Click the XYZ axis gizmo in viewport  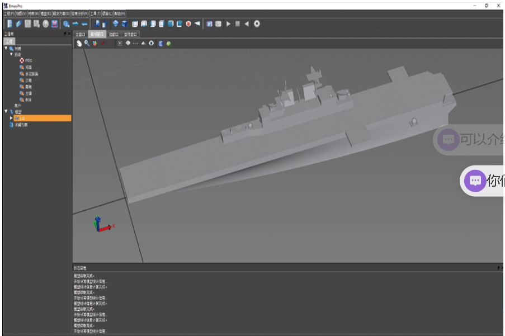tap(103, 224)
